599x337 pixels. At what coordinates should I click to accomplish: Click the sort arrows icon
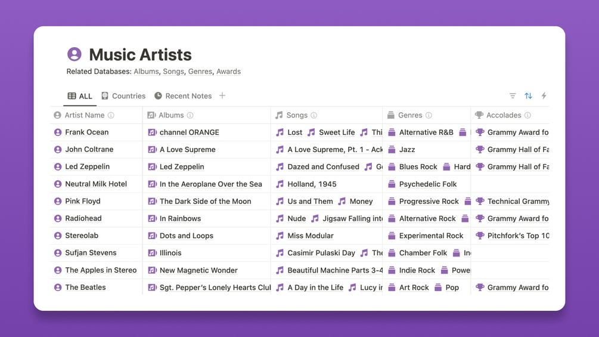[x=528, y=96]
